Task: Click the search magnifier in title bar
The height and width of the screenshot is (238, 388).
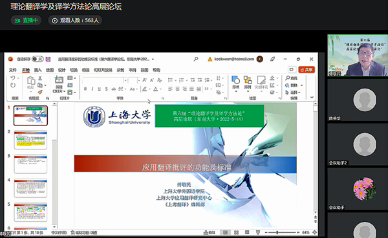Action: click(196, 59)
